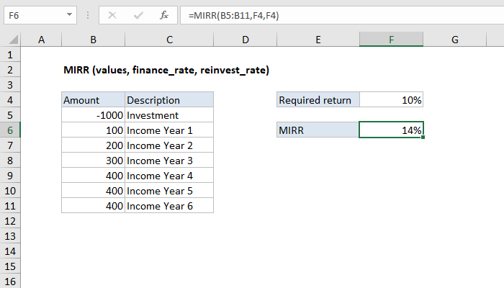The width and height of the screenshot is (504, 288).
Task: Select the Income Year 1 cell
Action: pos(169,130)
